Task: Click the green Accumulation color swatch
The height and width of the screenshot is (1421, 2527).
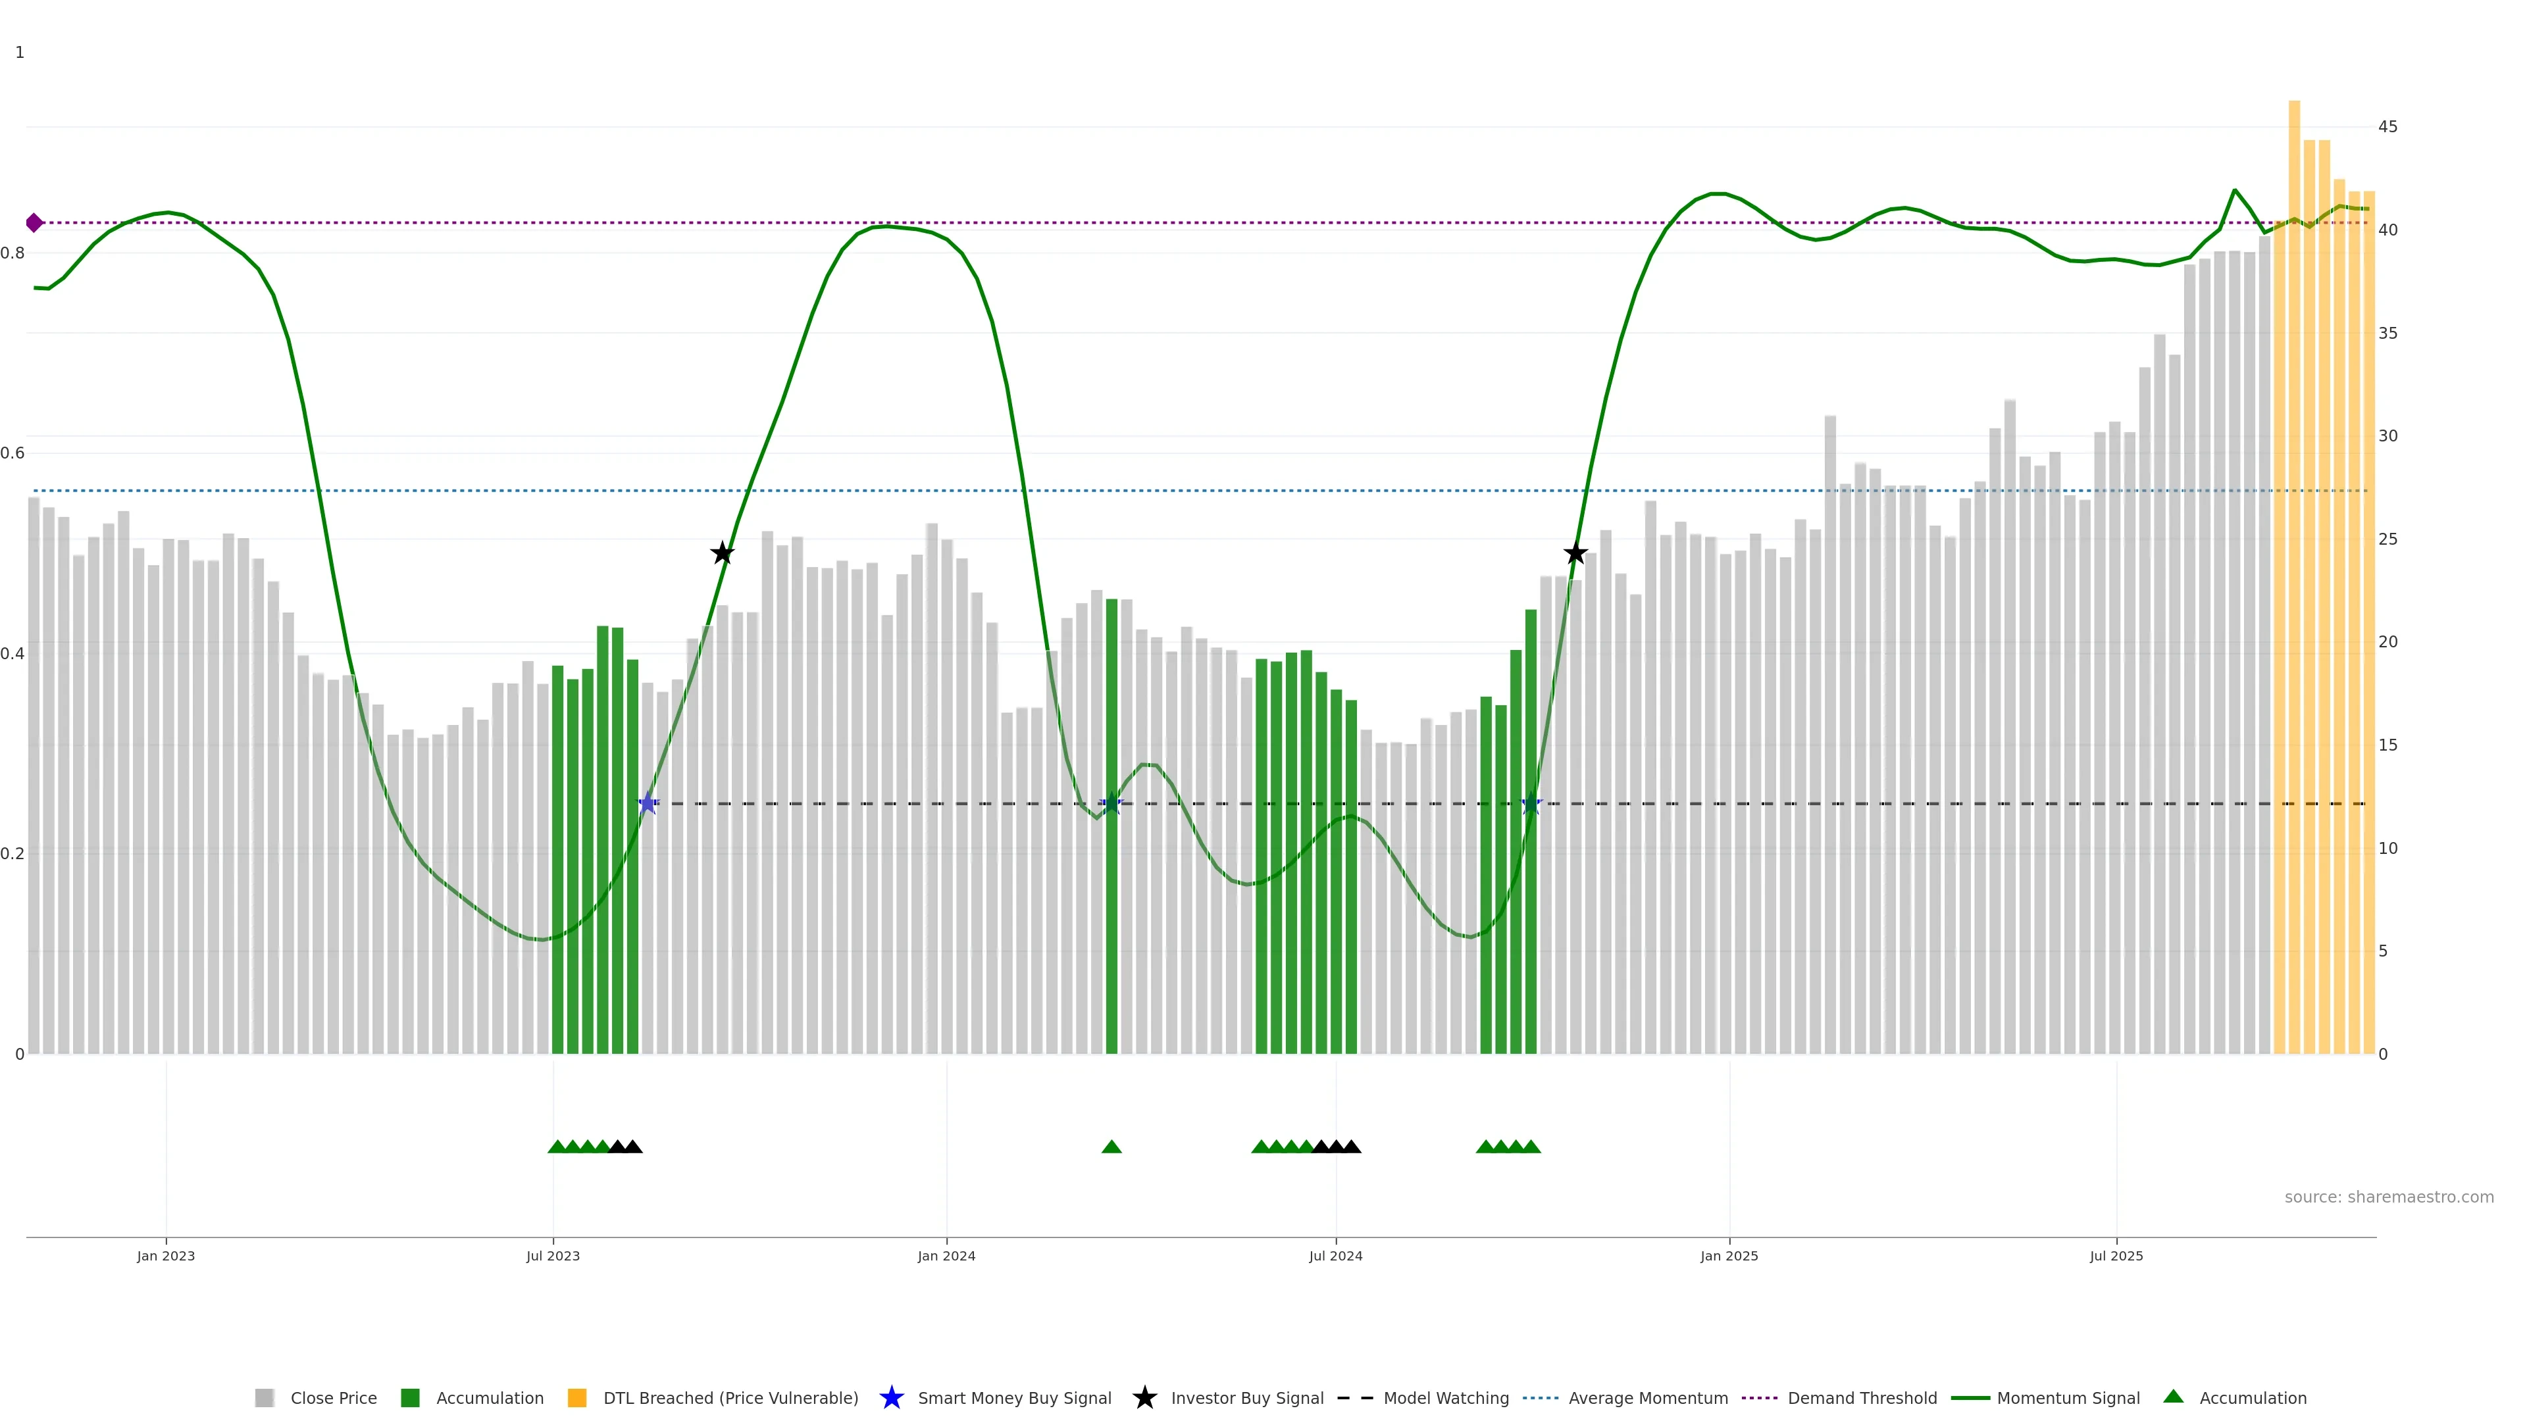Action: point(410,1399)
